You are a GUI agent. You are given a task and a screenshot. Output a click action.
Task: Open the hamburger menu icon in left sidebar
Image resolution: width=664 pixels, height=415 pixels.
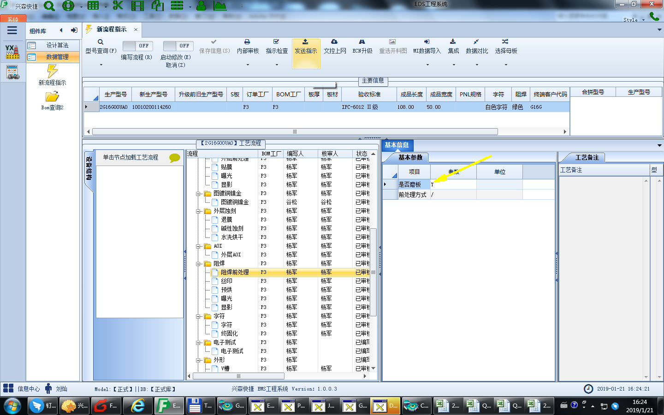click(12, 30)
